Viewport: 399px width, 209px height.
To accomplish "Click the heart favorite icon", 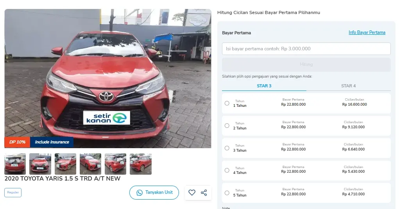I will pos(192,193).
